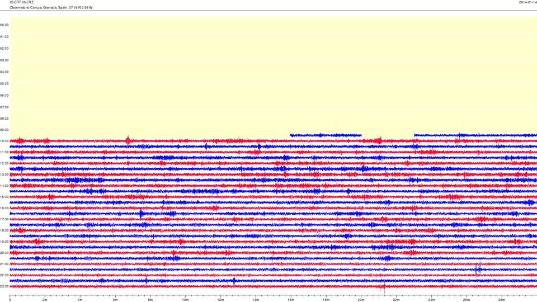
Task: Click the 07:30 time row label
Action: [x=4, y=107]
